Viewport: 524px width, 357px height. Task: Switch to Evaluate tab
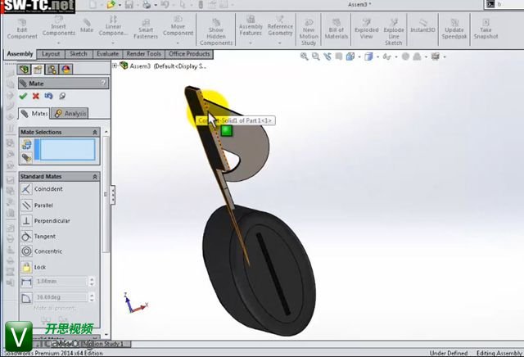pyautogui.click(x=107, y=54)
